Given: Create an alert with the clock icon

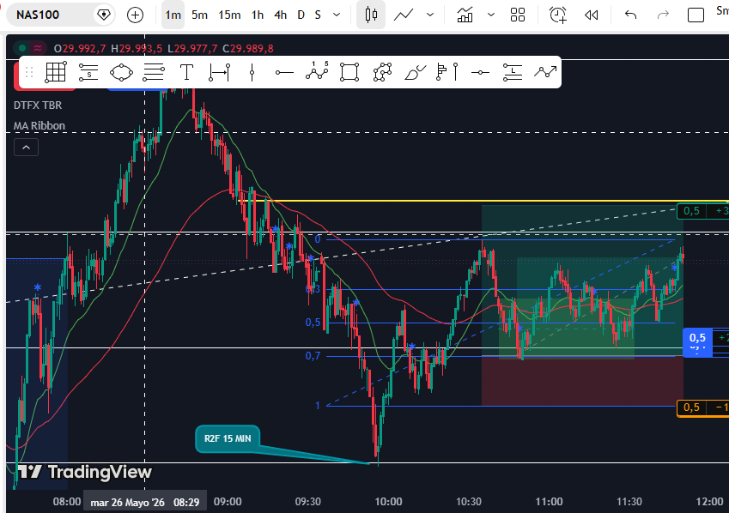Looking at the screenshot, I should pyautogui.click(x=557, y=15).
